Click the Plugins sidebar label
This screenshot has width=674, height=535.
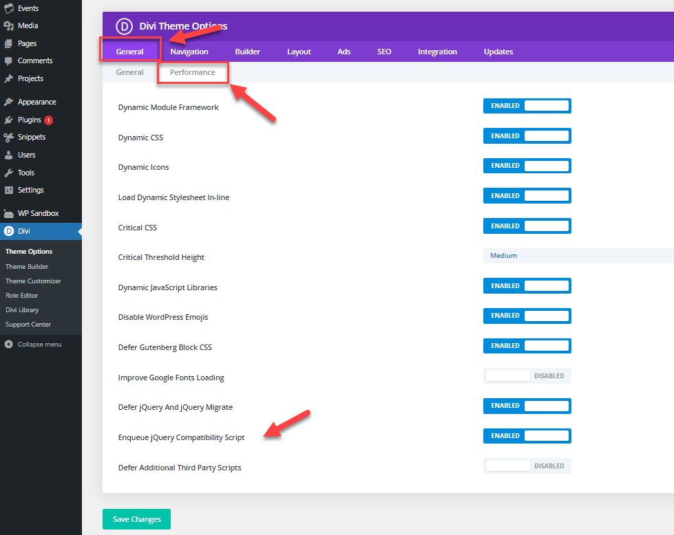click(29, 120)
